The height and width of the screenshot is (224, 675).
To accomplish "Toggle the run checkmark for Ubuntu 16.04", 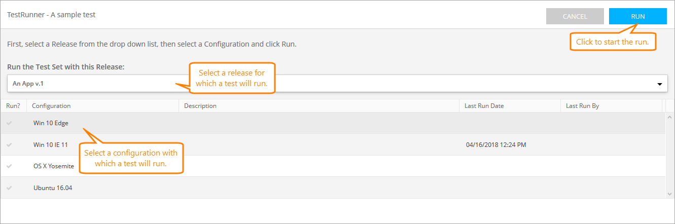I will 9,188.
